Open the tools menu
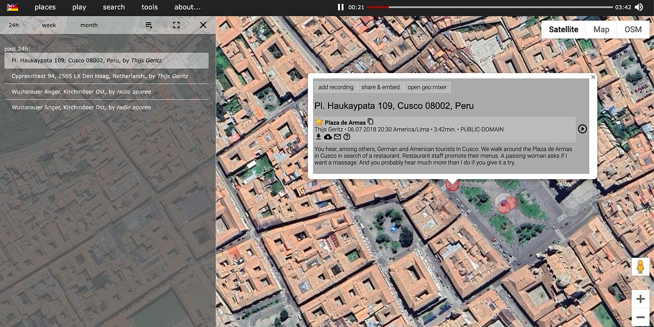The image size is (654, 327). point(150,7)
